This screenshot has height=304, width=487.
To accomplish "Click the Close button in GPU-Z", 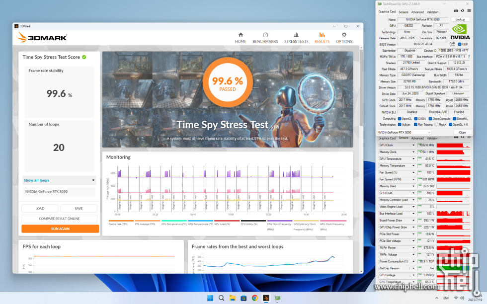I will click(x=462, y=132).
